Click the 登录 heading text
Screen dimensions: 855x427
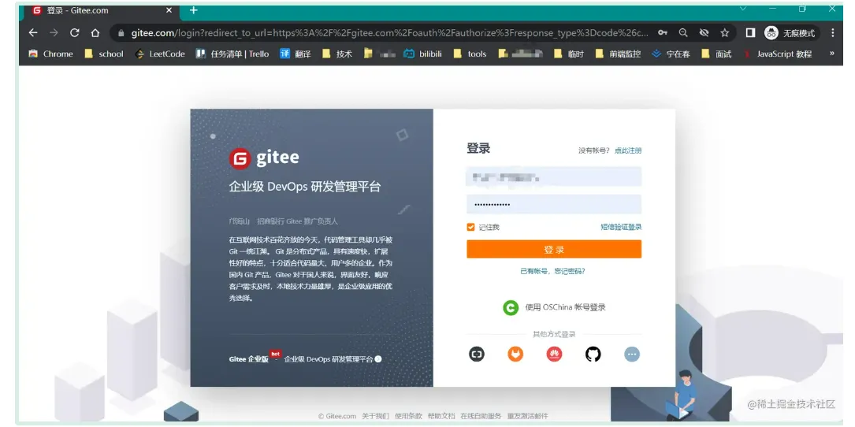click(x=478, y=148)
